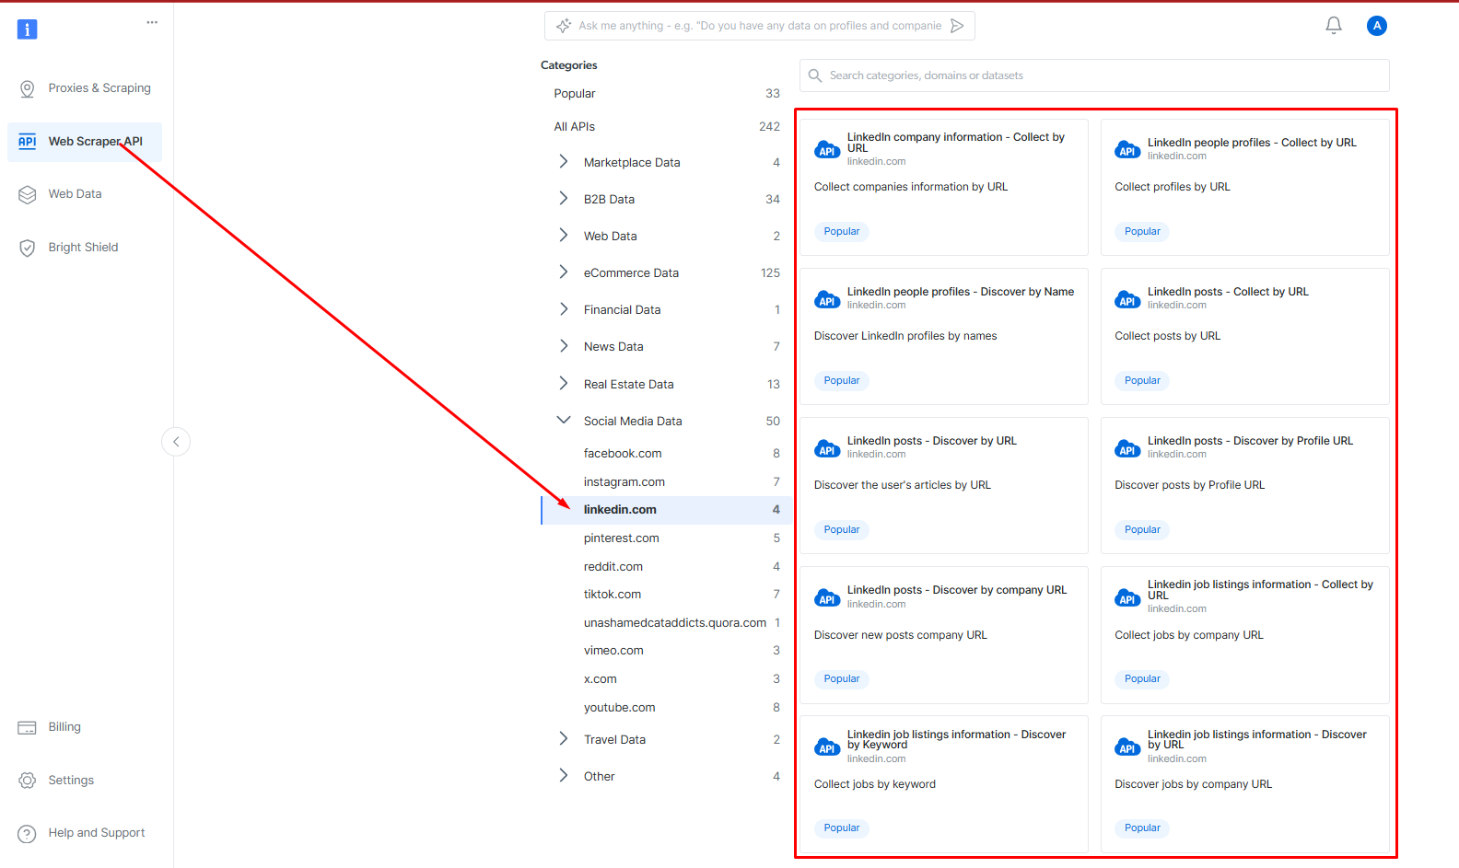Expand the B2B Data category
The width and height of the screenshot is (1459, 868).
(564, 199)
